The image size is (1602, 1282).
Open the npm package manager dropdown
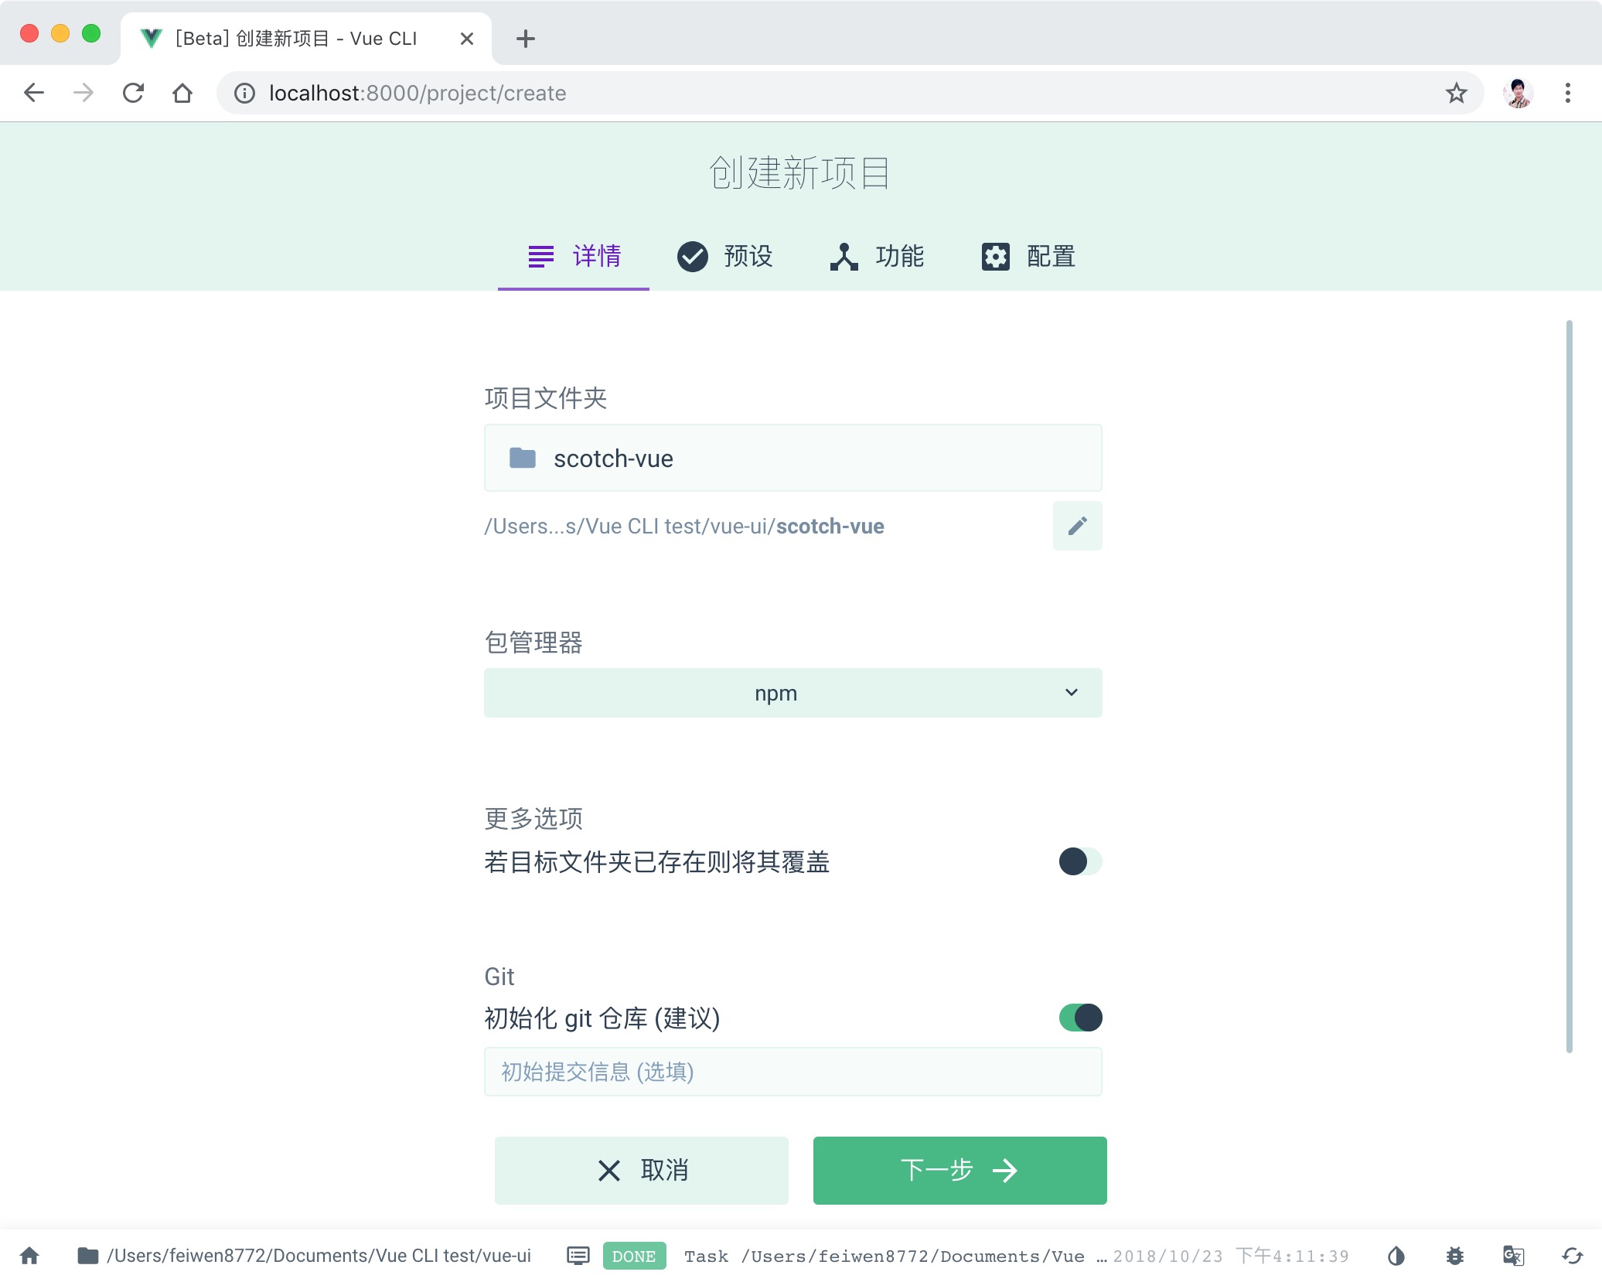click(792, 693)
